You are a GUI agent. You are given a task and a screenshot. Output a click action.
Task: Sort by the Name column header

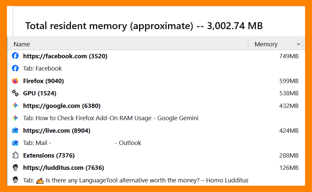[22, 44]
